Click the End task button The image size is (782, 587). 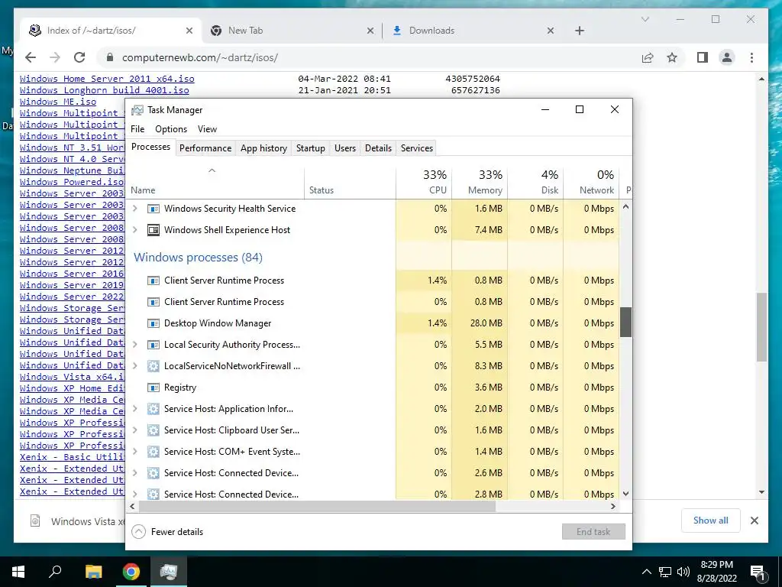click(x=593, y=532)
